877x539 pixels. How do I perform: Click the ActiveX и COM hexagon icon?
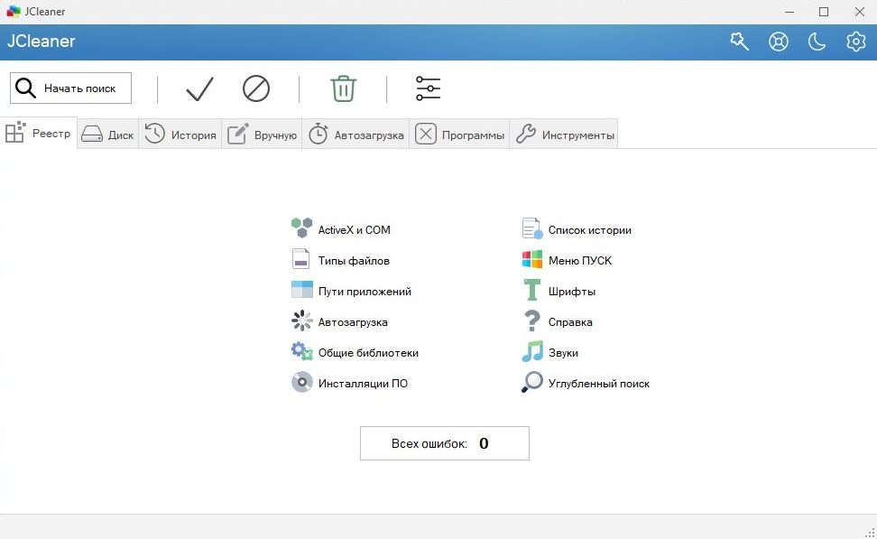coord(302,228)
